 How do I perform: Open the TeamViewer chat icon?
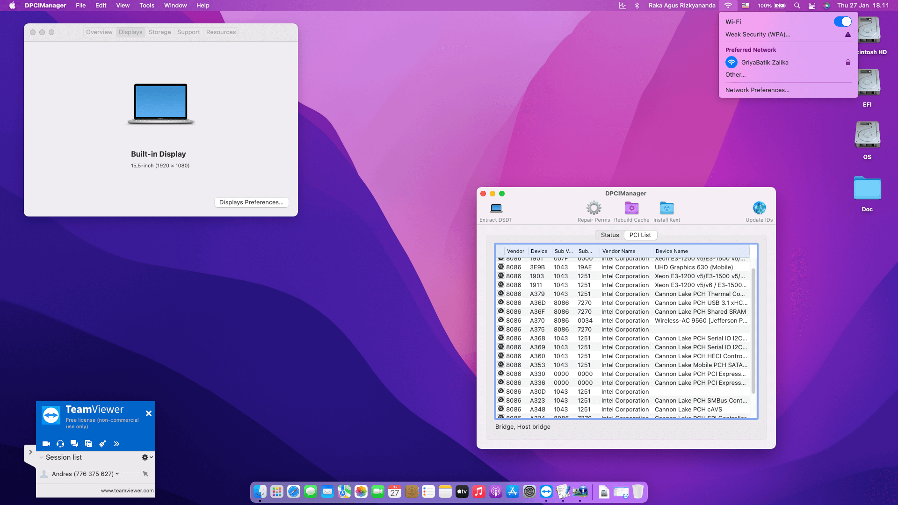74,444
